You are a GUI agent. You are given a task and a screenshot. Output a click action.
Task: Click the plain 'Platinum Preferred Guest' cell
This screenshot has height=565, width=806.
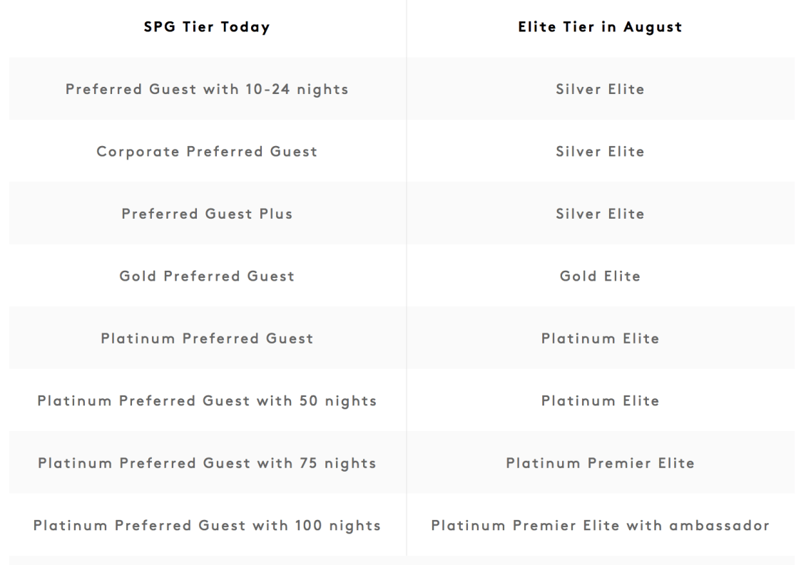point(207,338)
